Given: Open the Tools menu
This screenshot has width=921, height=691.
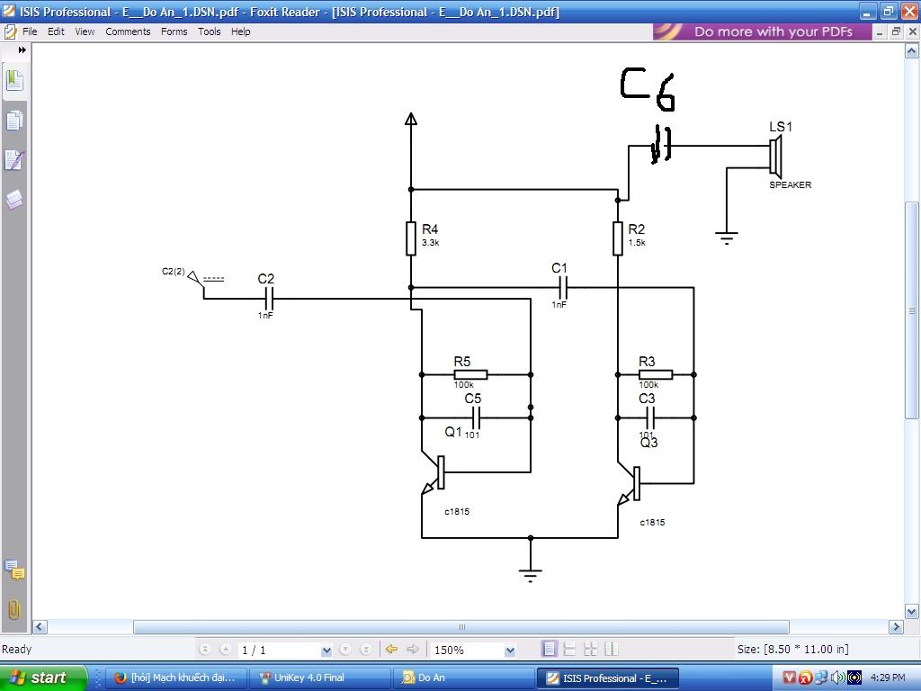Looking at the screenshot, I should tap(209, 31).
